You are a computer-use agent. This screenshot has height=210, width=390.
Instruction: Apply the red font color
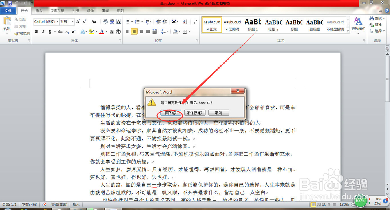tap(101, 32)
